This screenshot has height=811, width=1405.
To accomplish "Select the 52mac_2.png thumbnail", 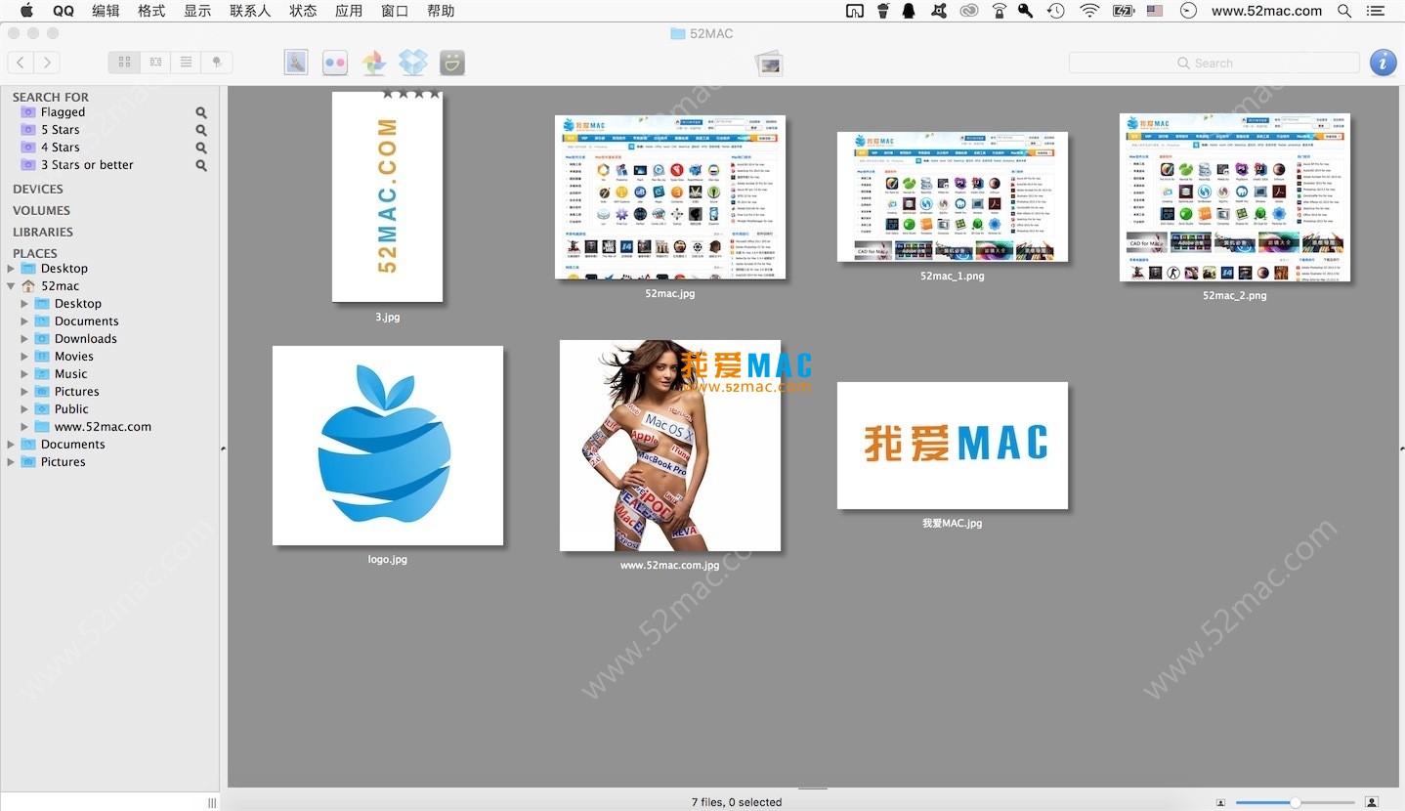I will coord(1235,197).
